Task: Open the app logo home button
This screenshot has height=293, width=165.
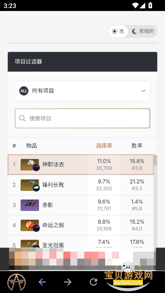Action: tap(16, 282)
